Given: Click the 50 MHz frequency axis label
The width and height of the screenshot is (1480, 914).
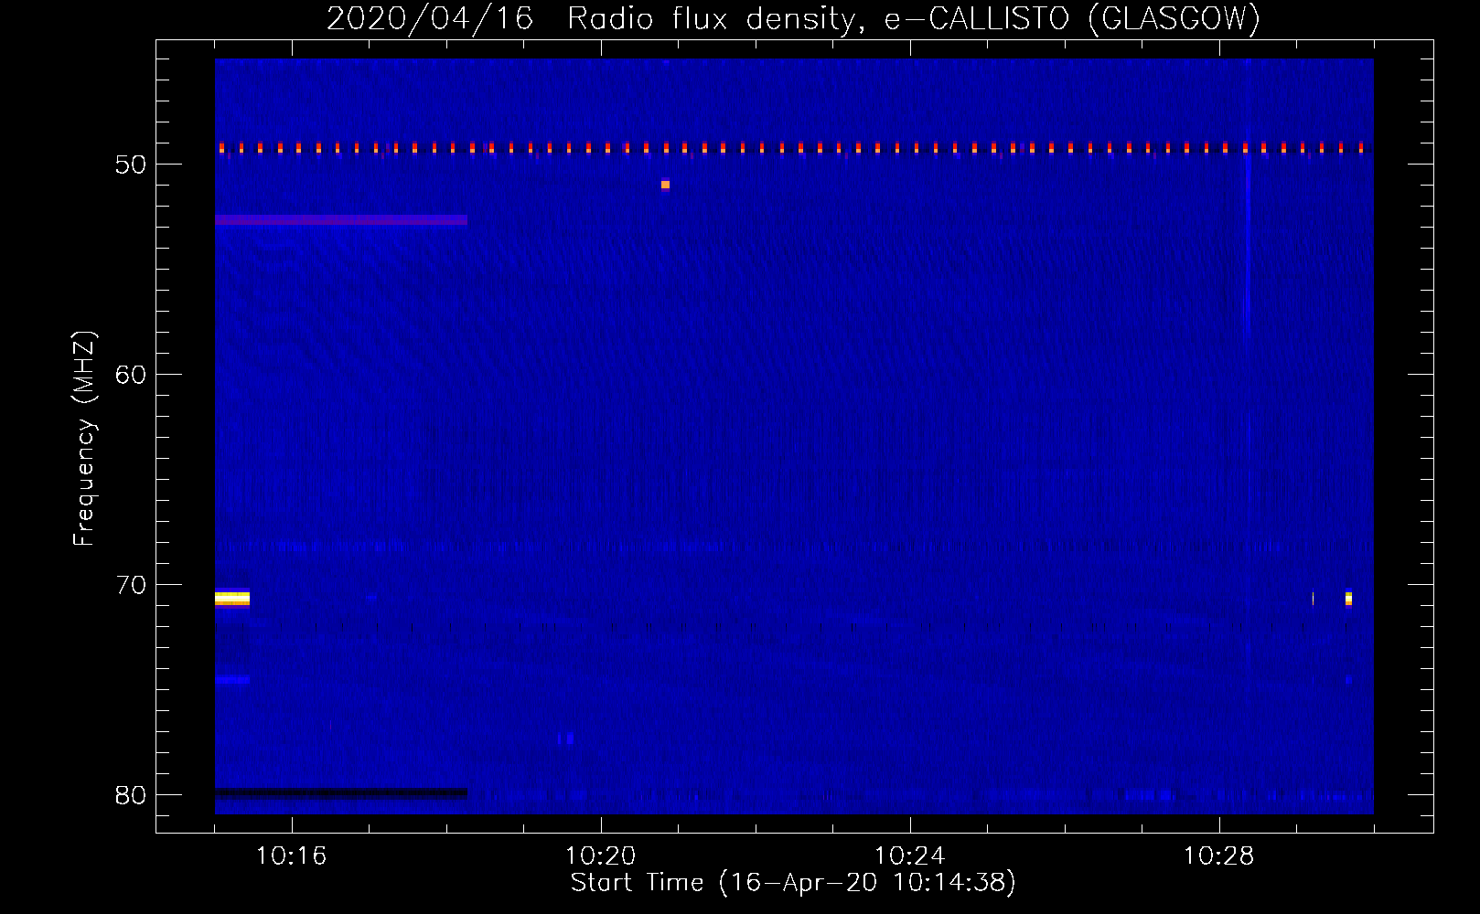Looking at the screenshot, I should (131, 165).
